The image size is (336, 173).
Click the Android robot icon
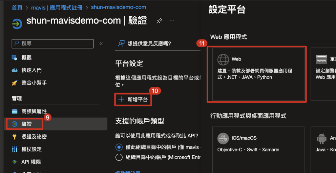click(x=322, y=138)
